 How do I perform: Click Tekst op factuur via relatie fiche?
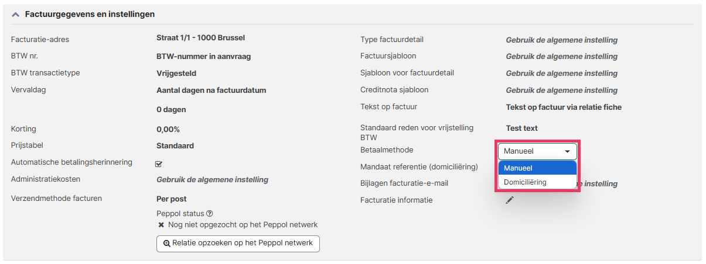[x=564, y=107]
